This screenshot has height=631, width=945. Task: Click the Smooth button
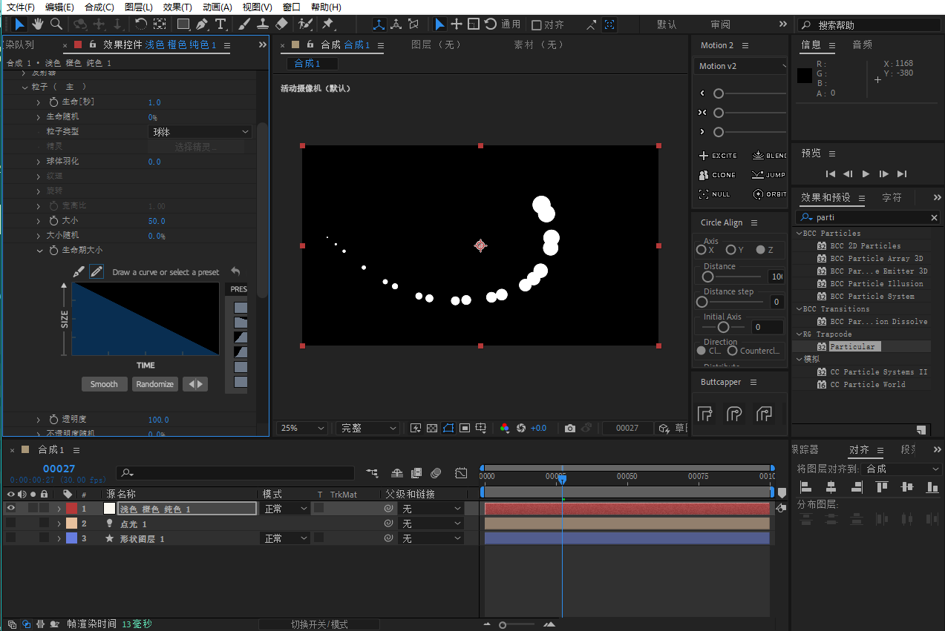104,384
